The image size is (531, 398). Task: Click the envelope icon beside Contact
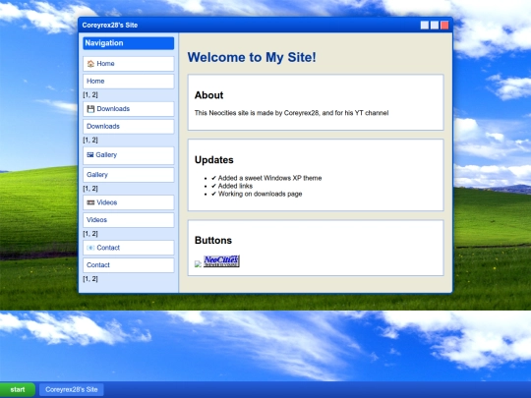[x=90, y=248]
